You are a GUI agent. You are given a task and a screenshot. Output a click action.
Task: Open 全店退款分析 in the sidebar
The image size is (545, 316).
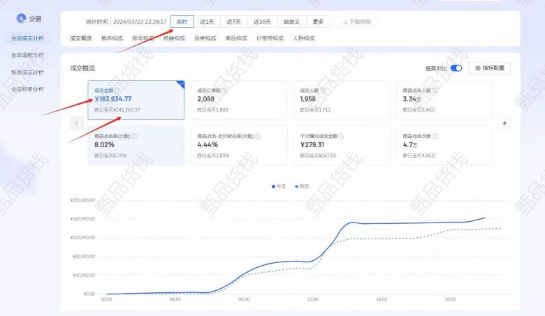tap(27, 54)
